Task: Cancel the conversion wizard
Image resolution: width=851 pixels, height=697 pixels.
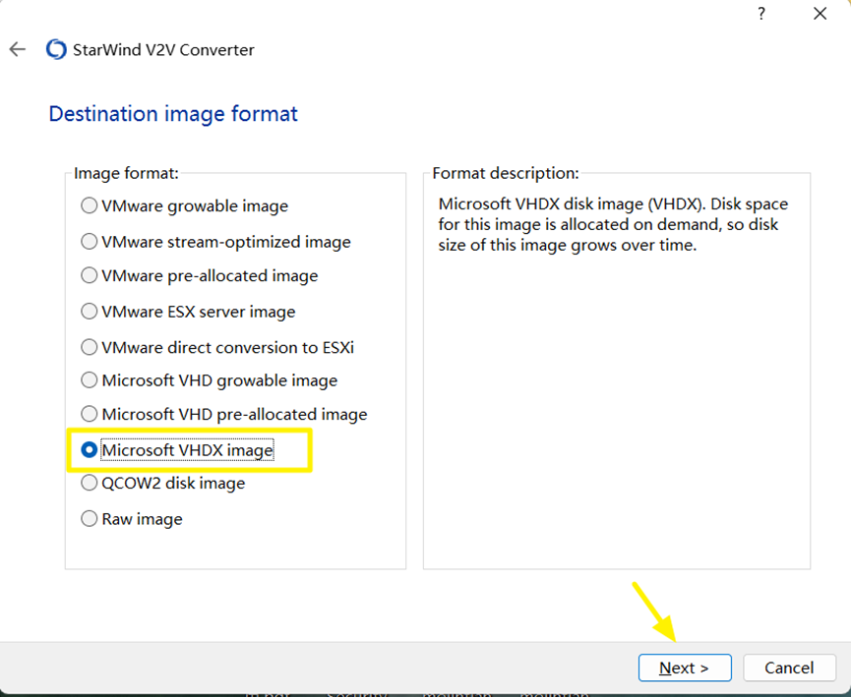Action: [789, 668]
